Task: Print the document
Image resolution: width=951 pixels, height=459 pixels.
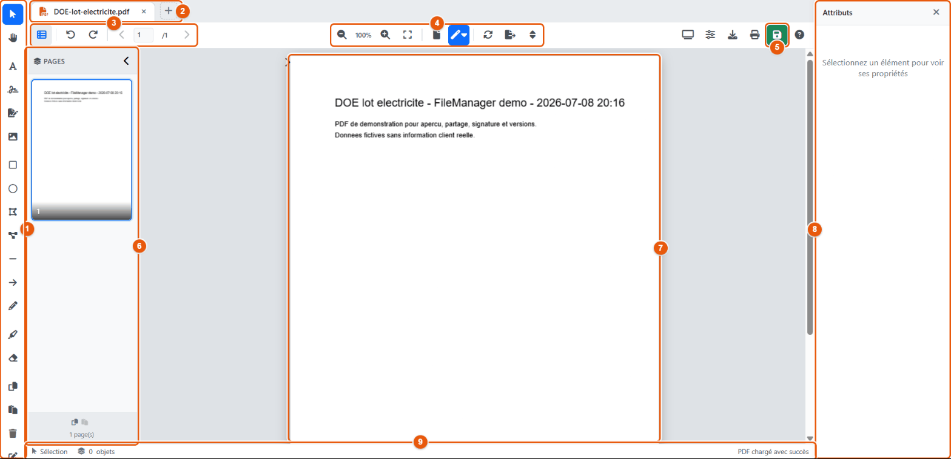Action: coord(755,35)
